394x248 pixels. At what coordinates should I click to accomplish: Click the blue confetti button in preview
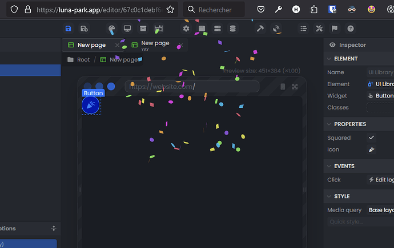tap(91, 105)
